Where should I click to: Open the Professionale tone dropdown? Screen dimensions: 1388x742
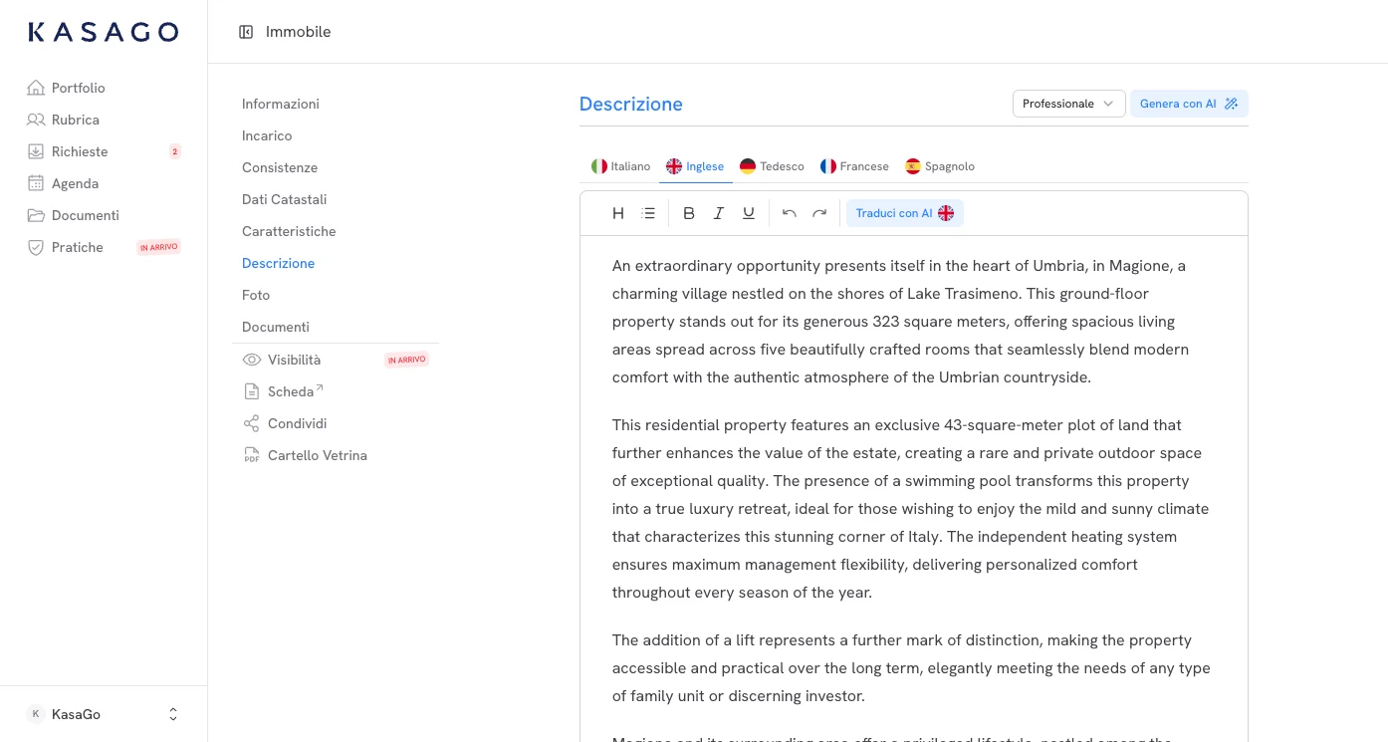click(1068, 104)
